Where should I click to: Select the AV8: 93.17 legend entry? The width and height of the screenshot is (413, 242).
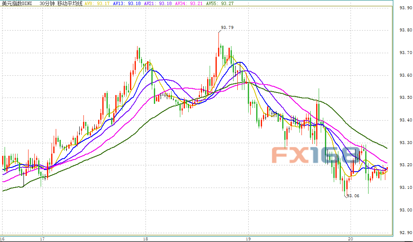97,3
